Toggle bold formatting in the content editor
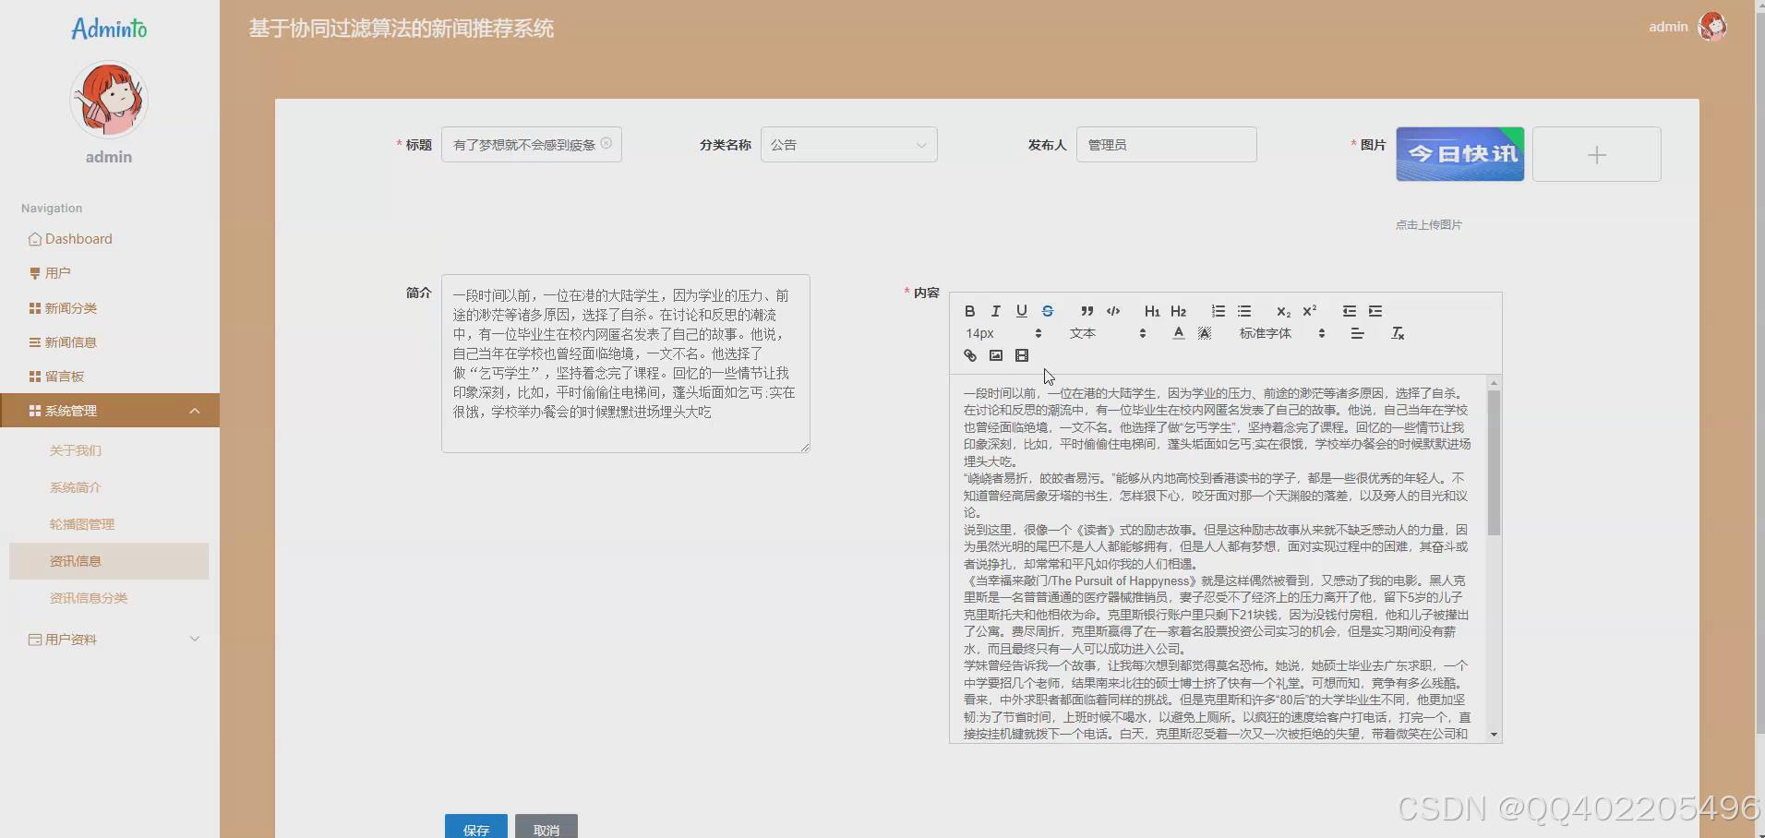This screenshot has height=838, width=1765. 970,311
